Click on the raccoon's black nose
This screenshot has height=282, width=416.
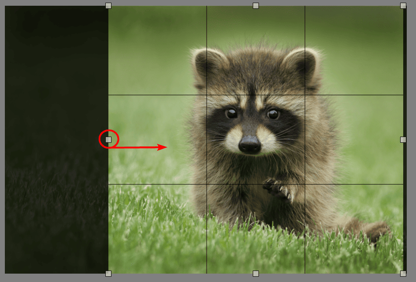click(x=250, y=144)
